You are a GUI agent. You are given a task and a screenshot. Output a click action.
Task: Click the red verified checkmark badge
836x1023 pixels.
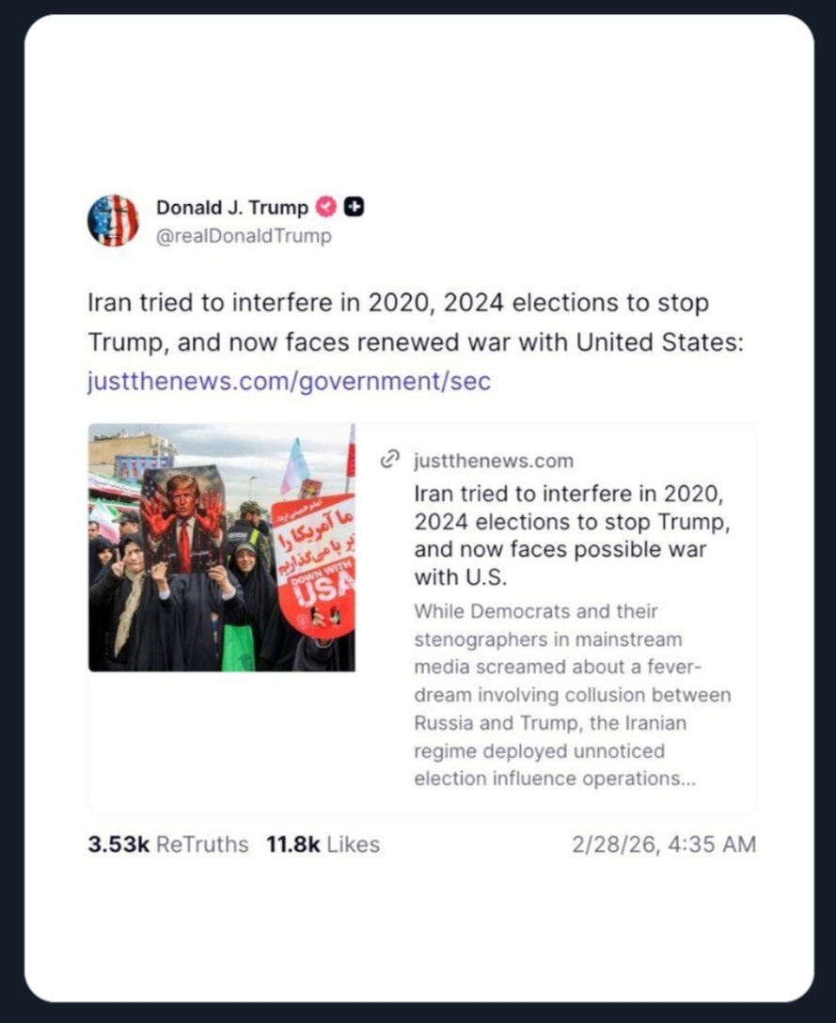325,207
